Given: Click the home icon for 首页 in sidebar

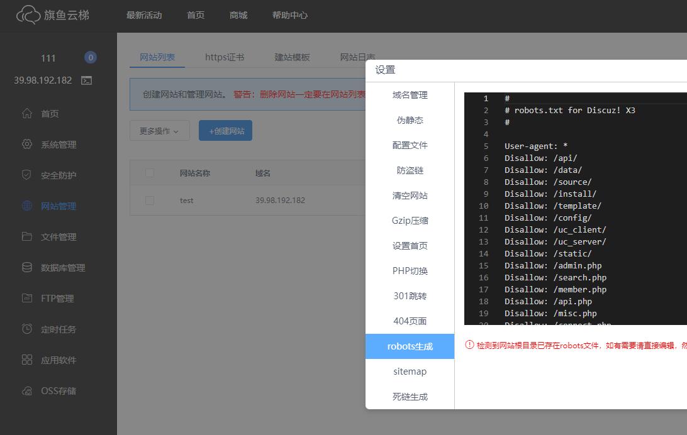Looking at the screenshot, I should pos(27,114).
